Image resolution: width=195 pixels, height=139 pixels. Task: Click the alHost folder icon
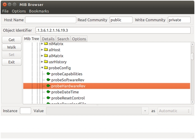point(46,50)
